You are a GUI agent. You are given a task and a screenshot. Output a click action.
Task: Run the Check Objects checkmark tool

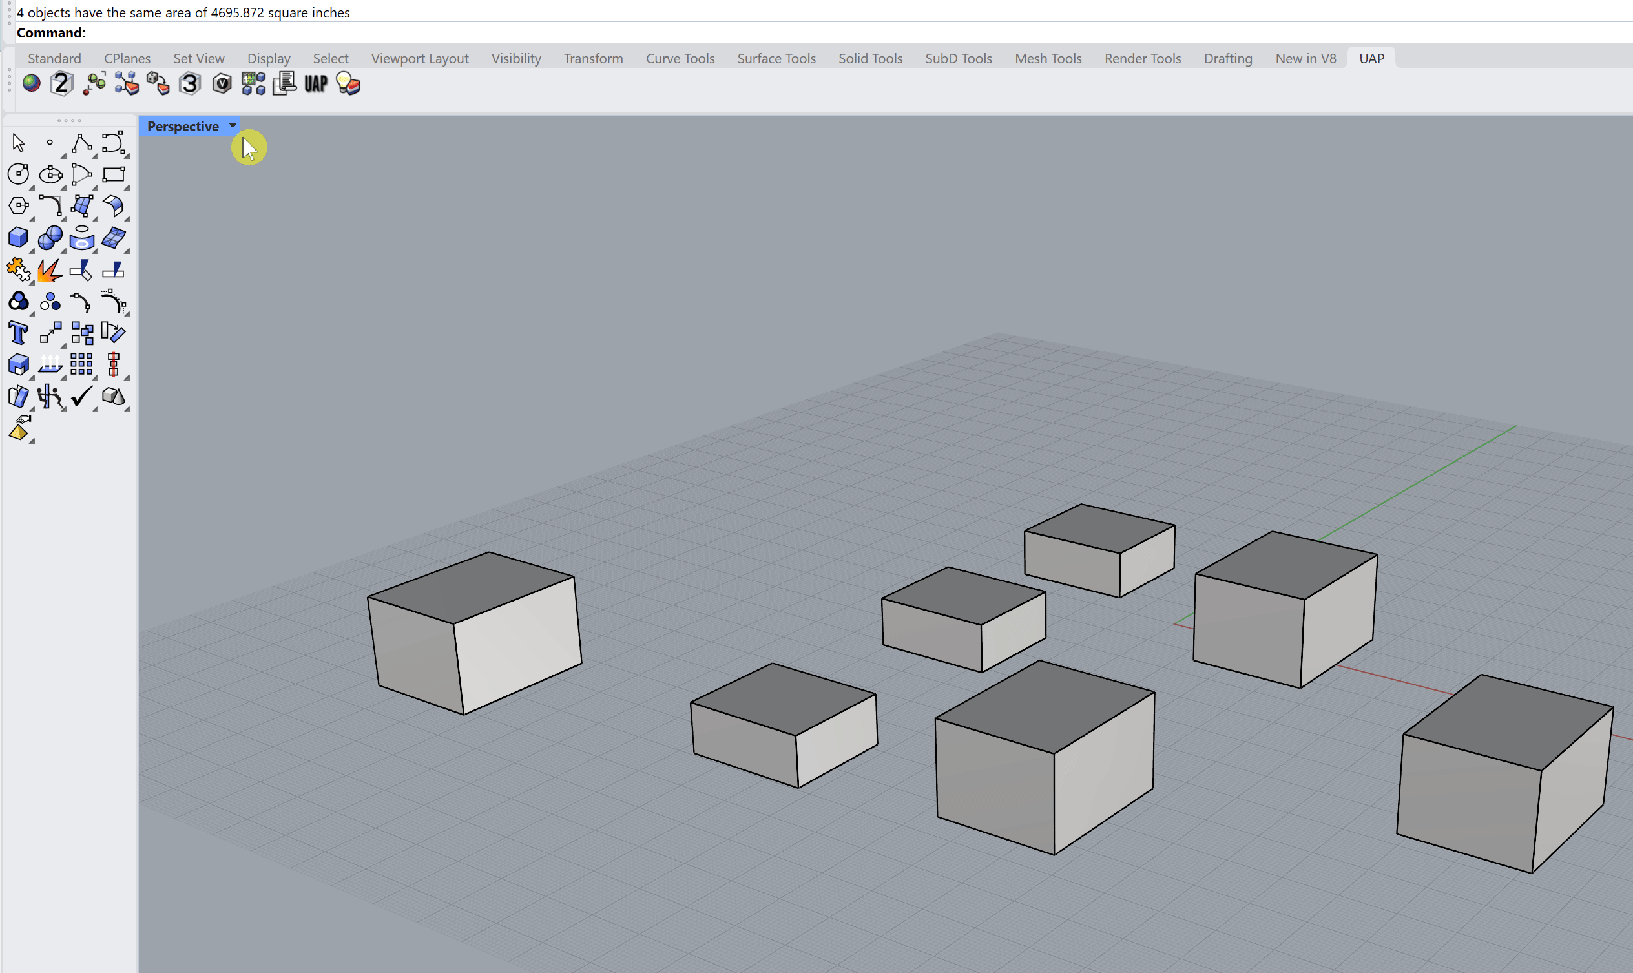click(81, 397)
